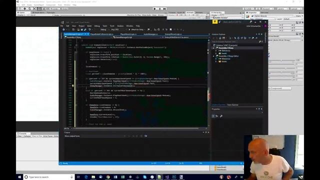Image resolution: width=320 pixels, height=180 pixels.
Task: Select Unity Transform tool
Action: (x=44, y=9)
